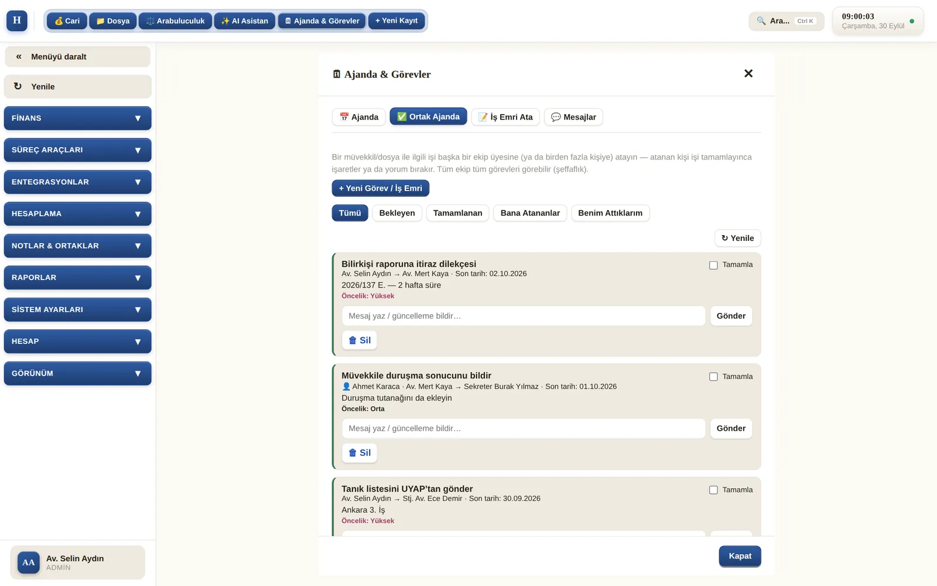This screenshot has width=937, height=586.
Task: Open the Mesajlar tab
Action: tap(573, 117)
